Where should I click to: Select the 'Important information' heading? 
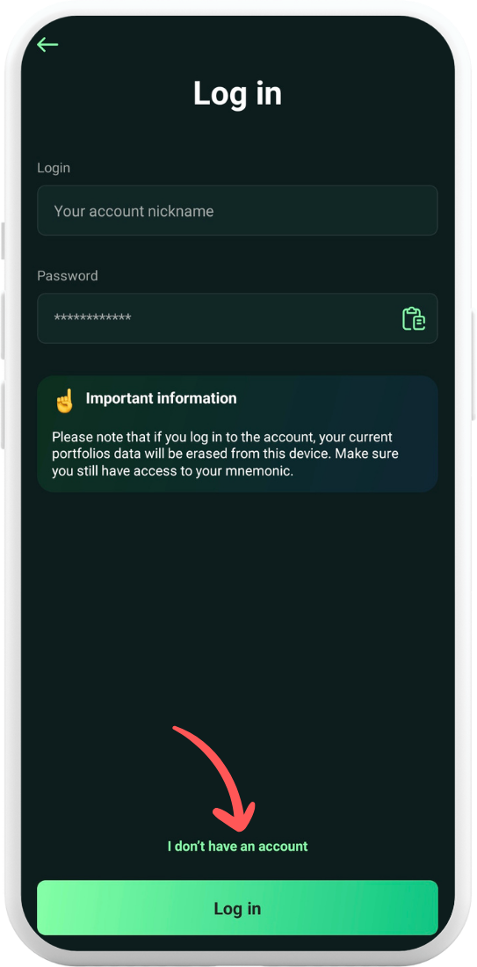point(161,398)
